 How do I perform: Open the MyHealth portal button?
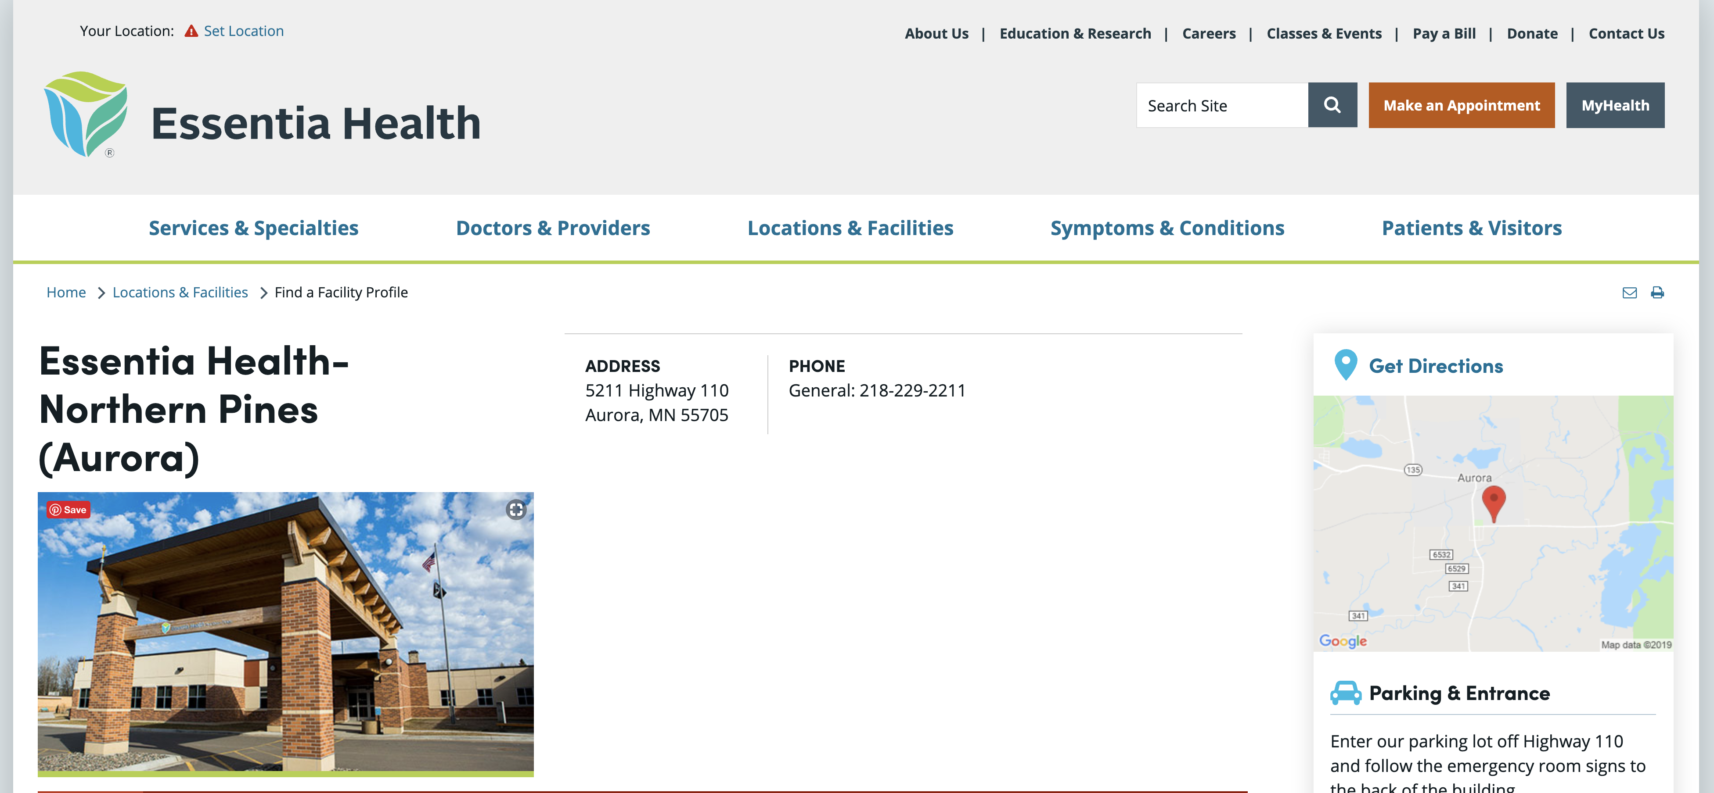[x=1615, y=105]
